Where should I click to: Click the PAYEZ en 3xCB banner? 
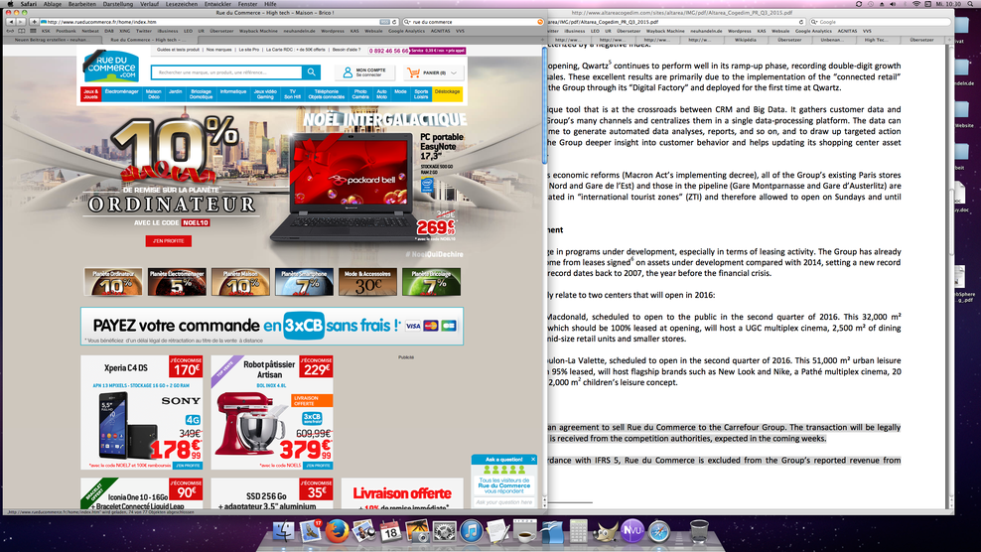[x=271, y=326]
